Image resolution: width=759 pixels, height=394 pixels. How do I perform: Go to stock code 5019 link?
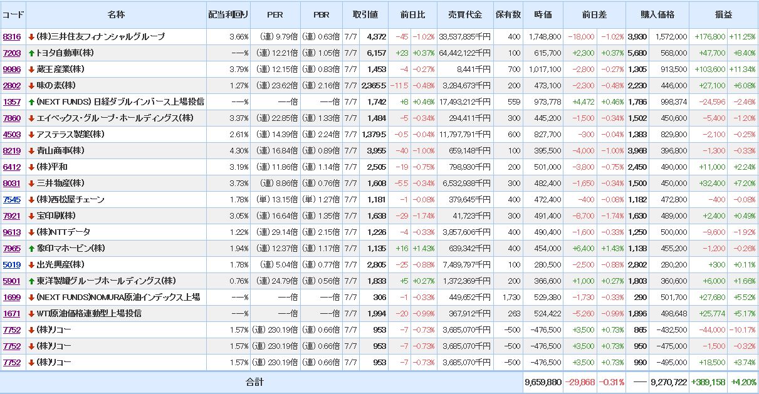coord(12,265)
